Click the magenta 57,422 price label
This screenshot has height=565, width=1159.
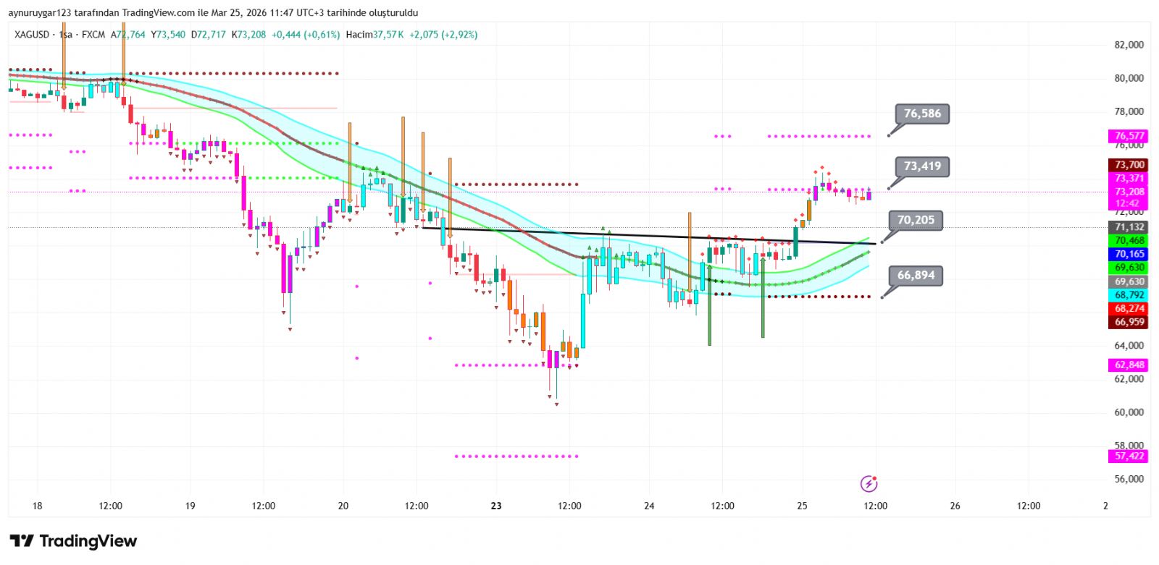coord(1129,456)
